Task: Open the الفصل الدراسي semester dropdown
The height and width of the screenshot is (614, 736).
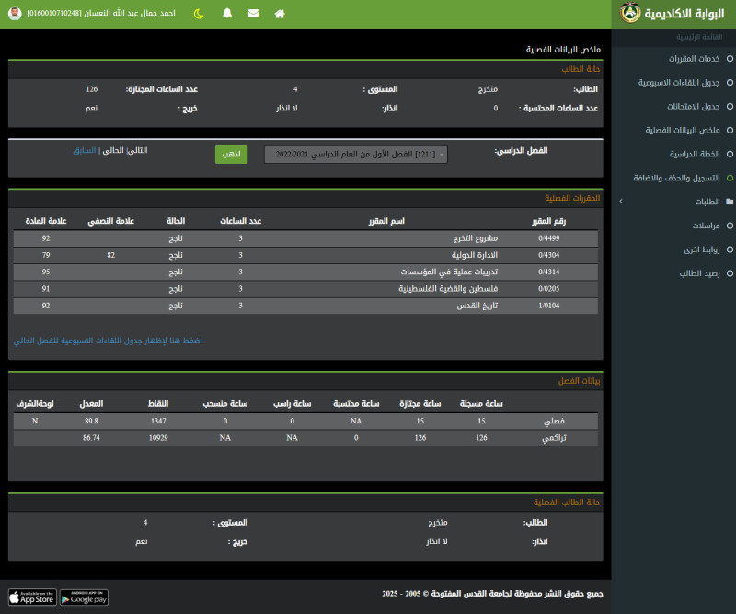Action: 356,155
